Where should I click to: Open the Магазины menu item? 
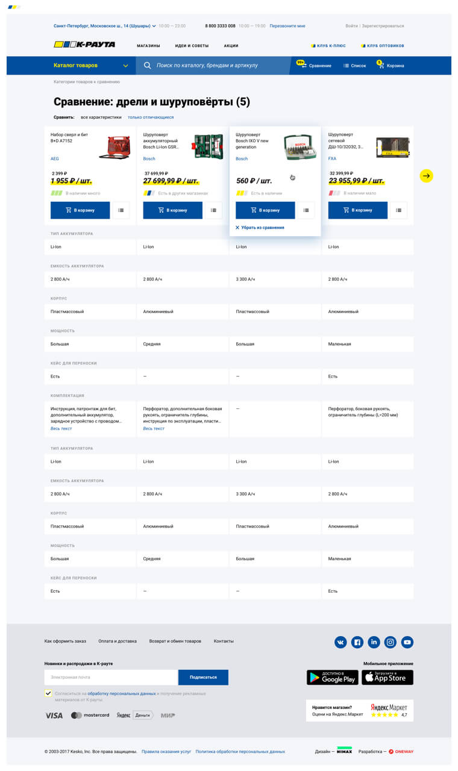[148, 46]
